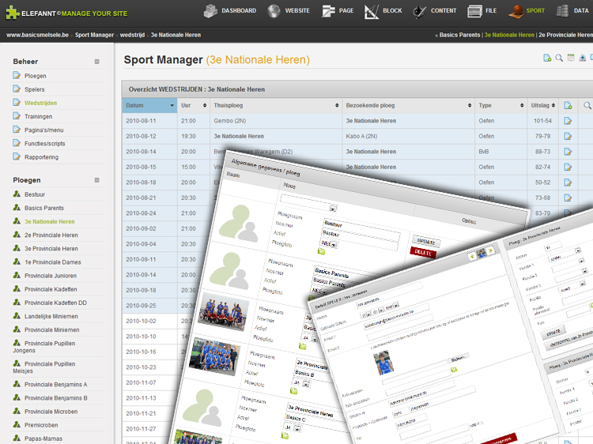Select 3e Provinciale Heren in the sidebar
The height and width of the screenshot is (444, 593).
click(x=51, y=249)
